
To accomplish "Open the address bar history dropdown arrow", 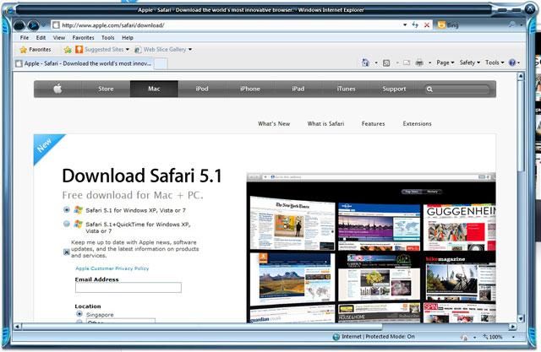I will (x=405, y=24).
